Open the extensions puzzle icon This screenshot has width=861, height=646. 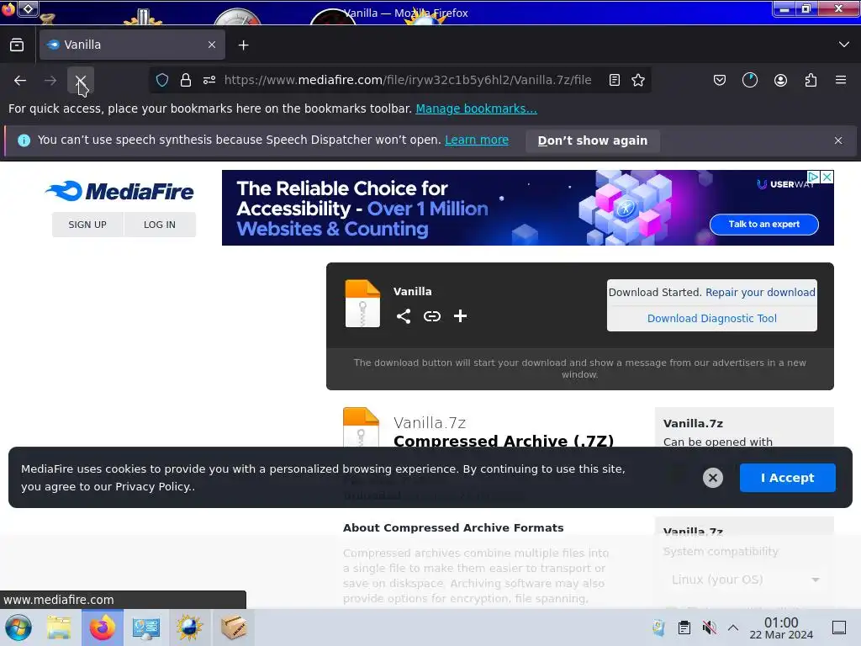click(x=811, y=80)
